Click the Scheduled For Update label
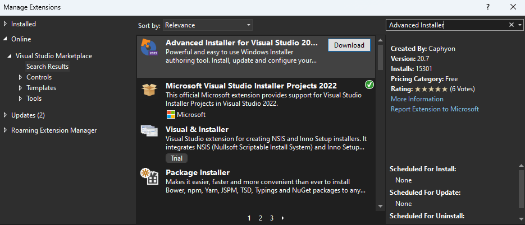 click(425, 193)
